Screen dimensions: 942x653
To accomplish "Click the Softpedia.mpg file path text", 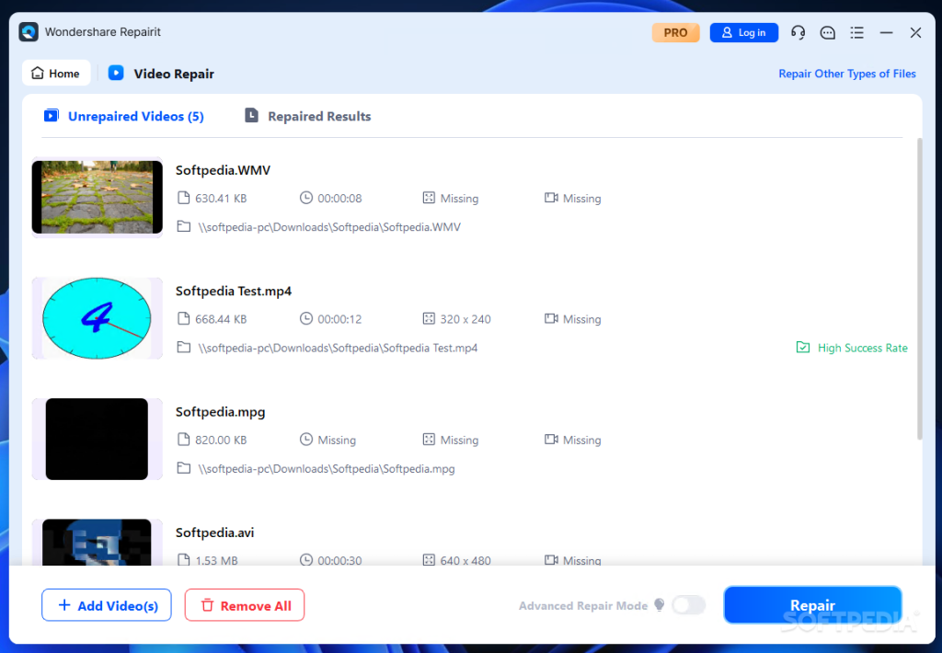I will pos(327,468).
